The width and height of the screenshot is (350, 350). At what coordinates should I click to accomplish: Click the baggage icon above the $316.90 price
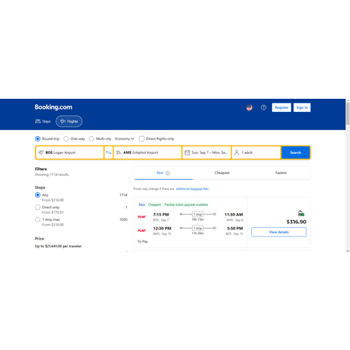click(x=301, y=213)
